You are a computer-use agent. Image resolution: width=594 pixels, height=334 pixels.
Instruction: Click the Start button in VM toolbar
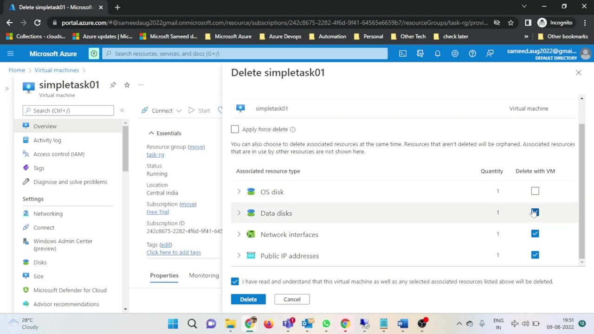199,110
